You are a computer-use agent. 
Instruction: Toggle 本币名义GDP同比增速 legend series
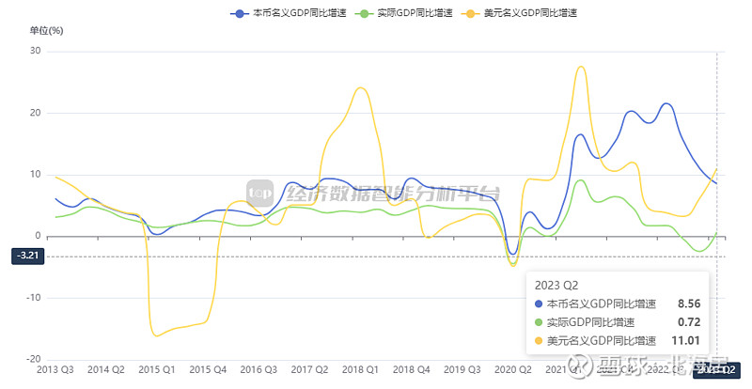289,13
